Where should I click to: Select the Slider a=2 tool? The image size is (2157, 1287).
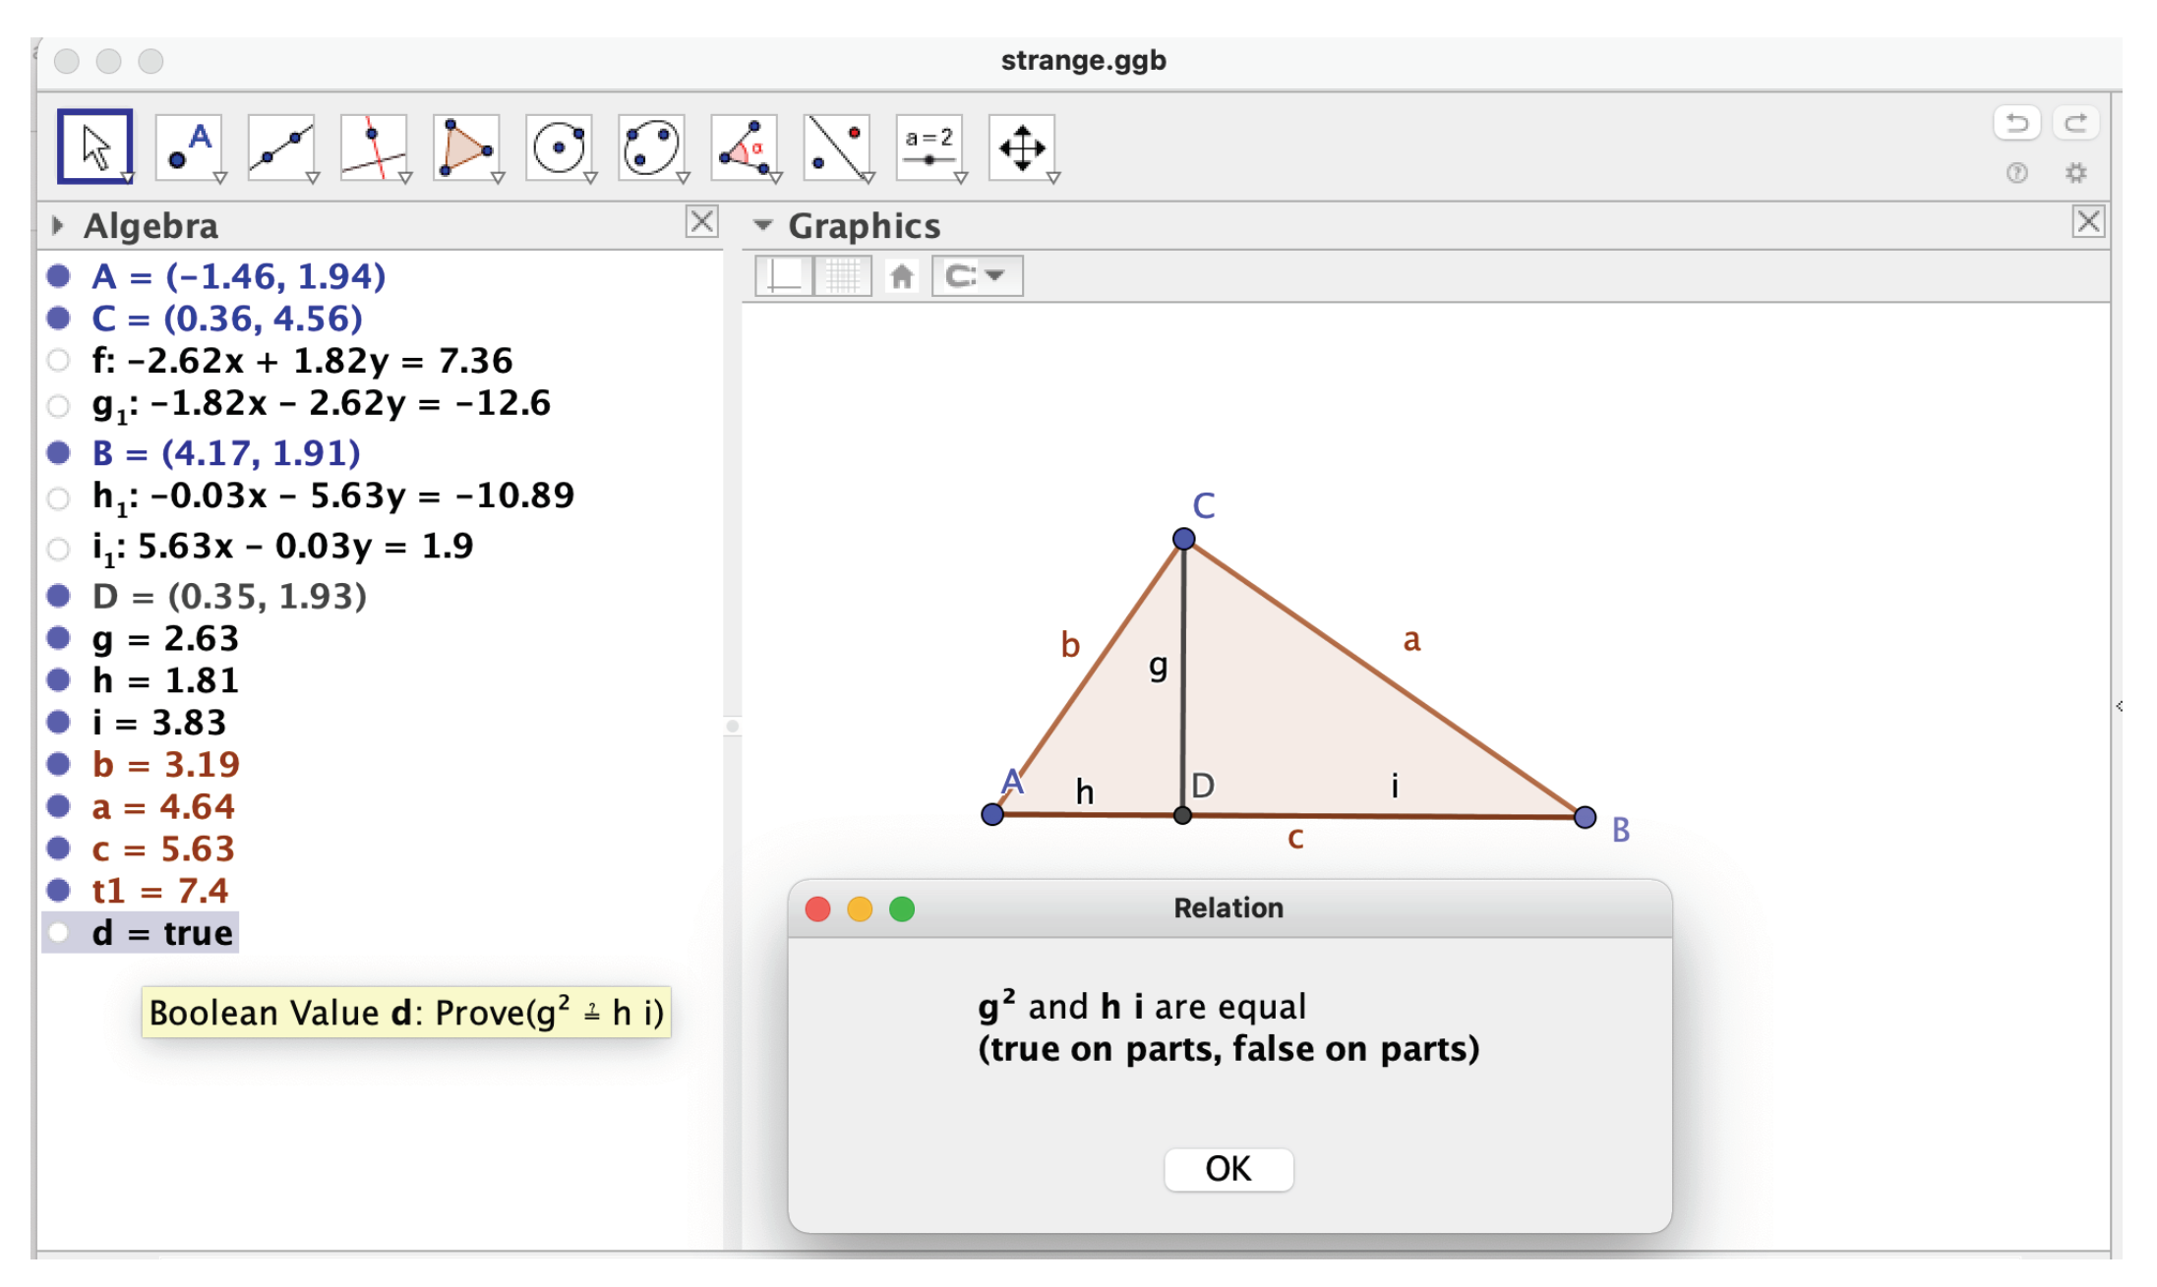[x=929, y=146]
